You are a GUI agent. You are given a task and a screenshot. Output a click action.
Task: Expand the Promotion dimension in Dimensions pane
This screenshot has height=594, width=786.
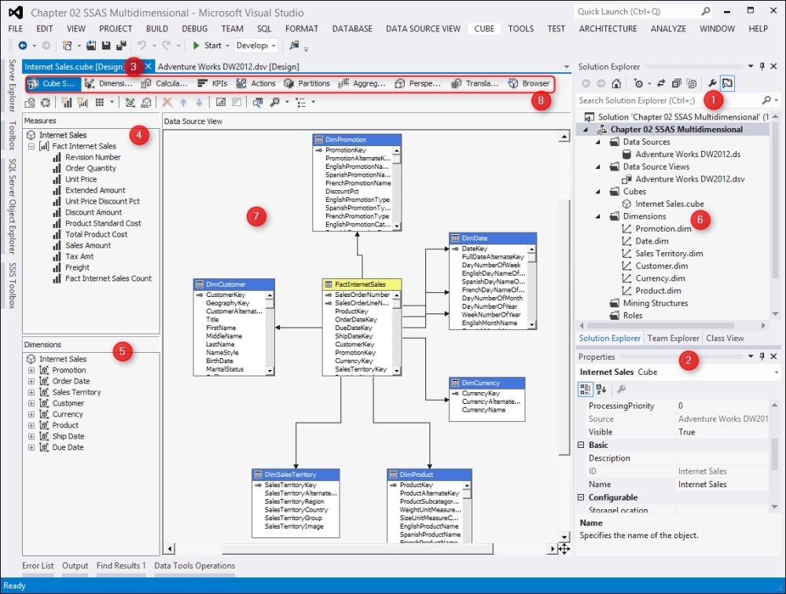[x=31, y=370]
